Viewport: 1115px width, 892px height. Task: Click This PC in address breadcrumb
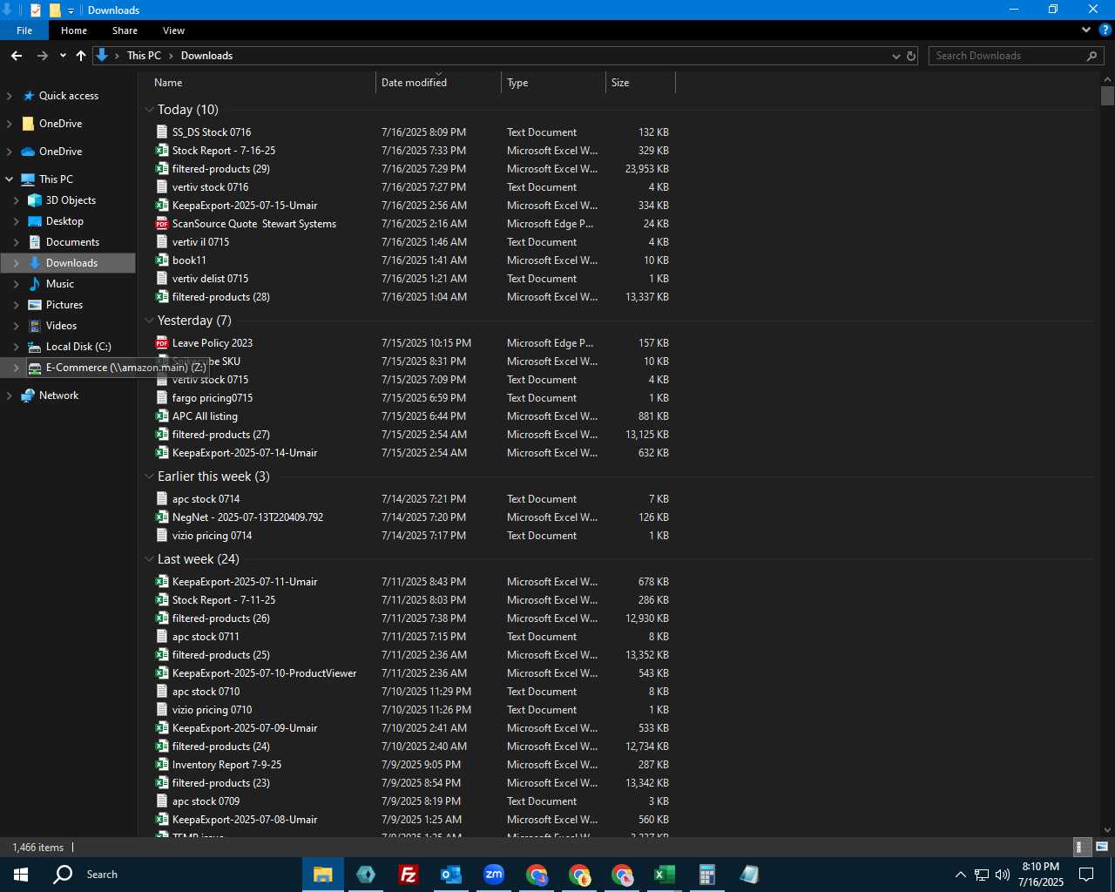pos(144,56)
